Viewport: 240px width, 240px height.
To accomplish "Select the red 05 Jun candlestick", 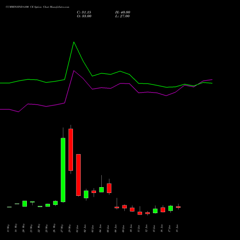I will pos(109,188).
